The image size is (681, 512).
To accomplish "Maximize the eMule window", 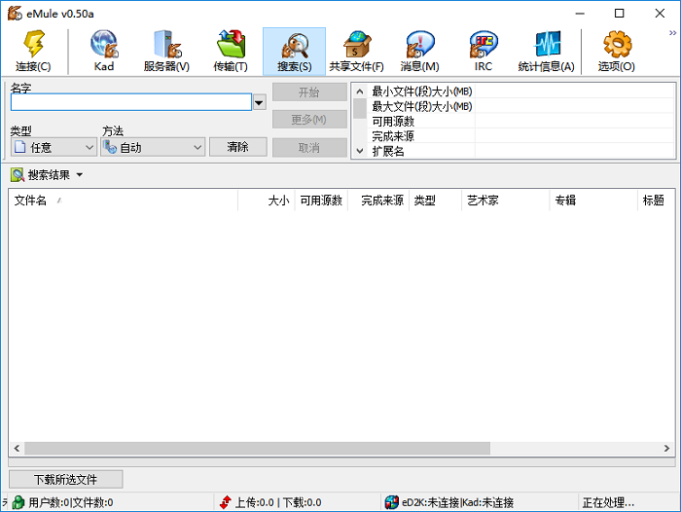I will (x=620, y=14).
